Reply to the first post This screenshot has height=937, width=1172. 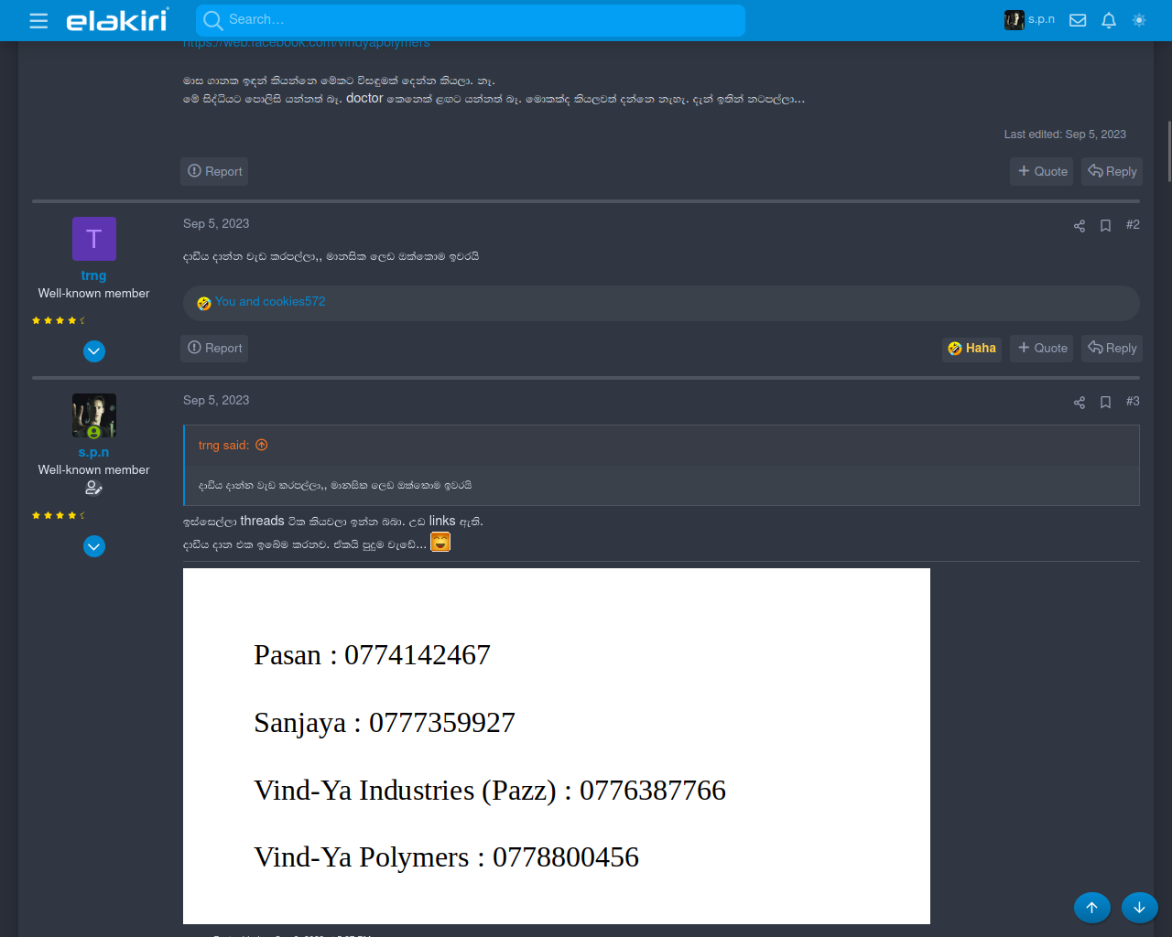(x=1112, y=171)
